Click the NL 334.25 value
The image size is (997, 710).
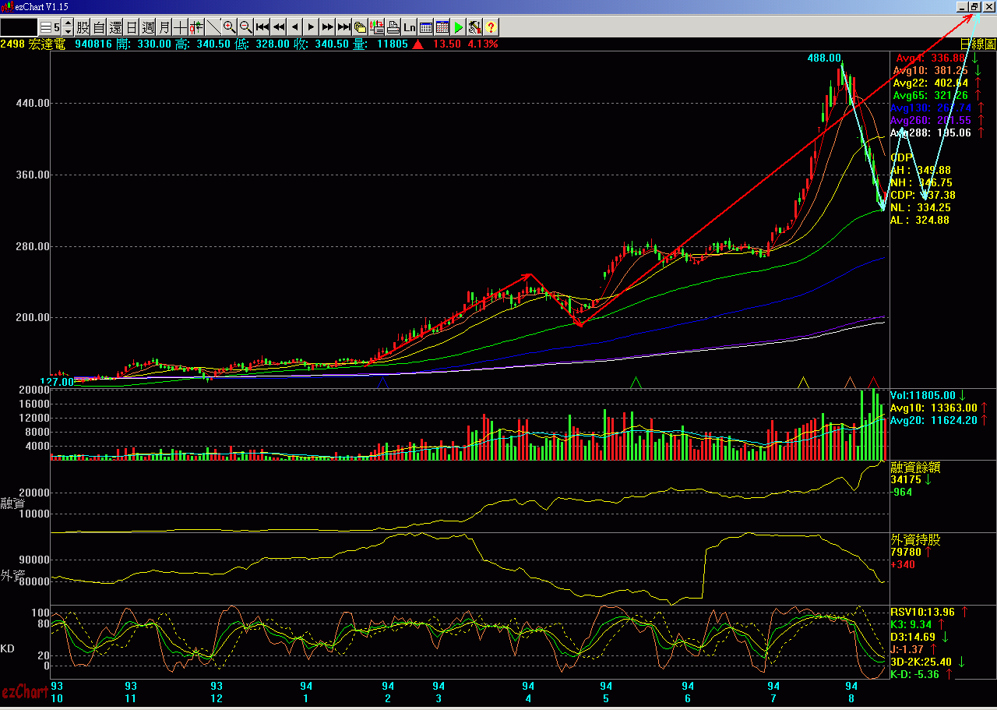tap(921, 207)
